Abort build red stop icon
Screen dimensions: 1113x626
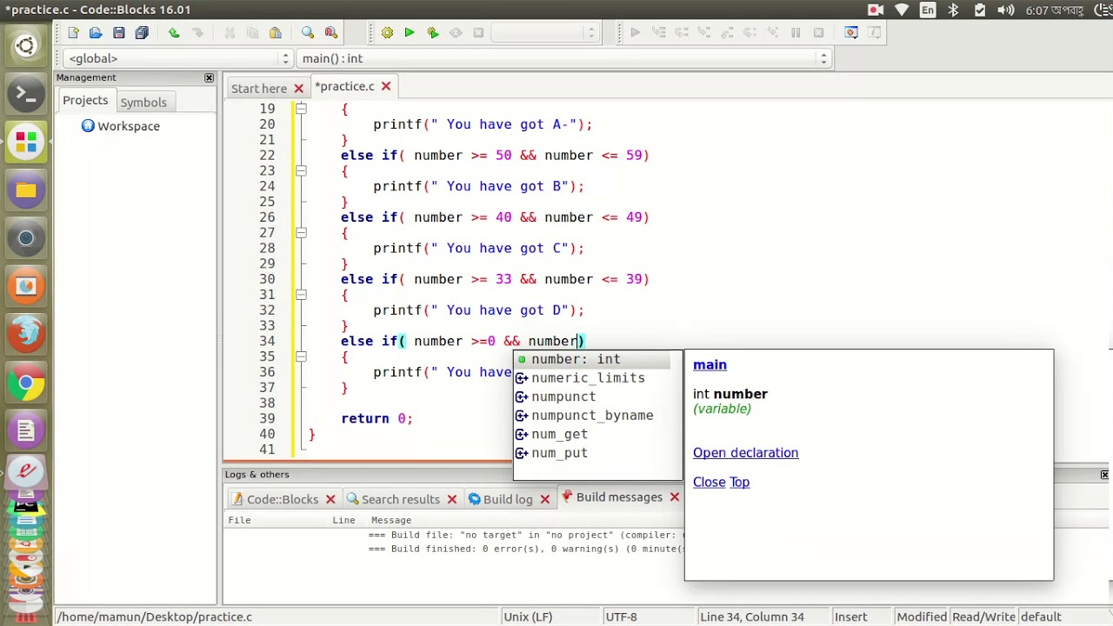(478, 33)
